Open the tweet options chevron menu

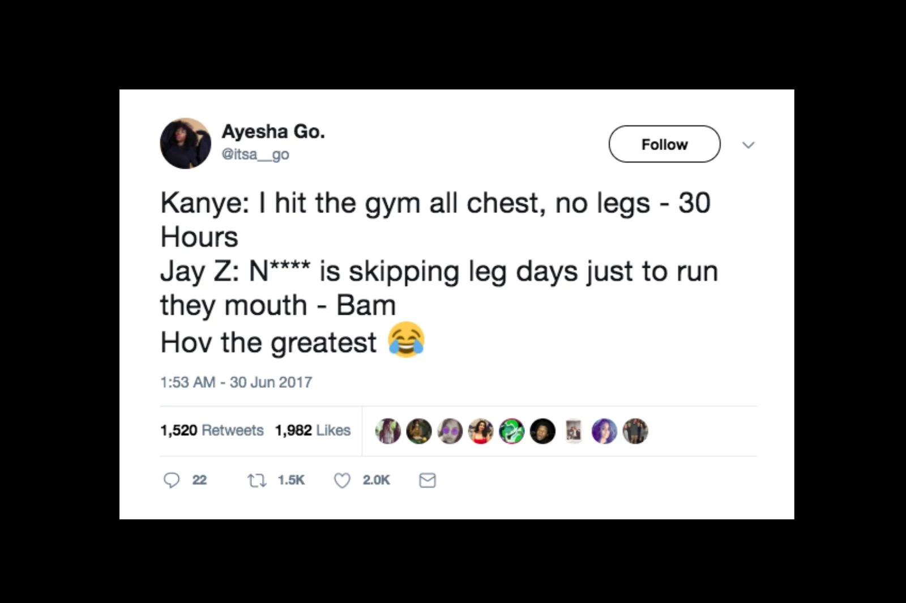(749, 145)
